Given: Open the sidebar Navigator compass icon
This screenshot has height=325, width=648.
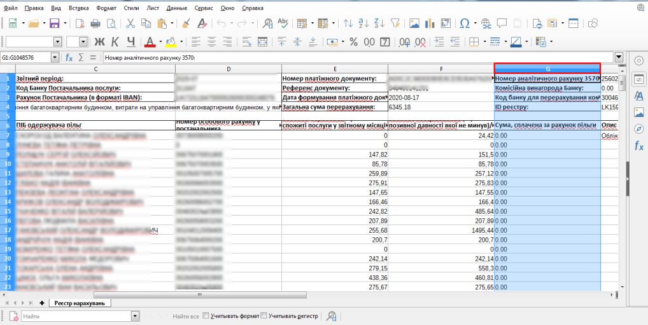Looking at the screenshot, I should pos(638,129).
